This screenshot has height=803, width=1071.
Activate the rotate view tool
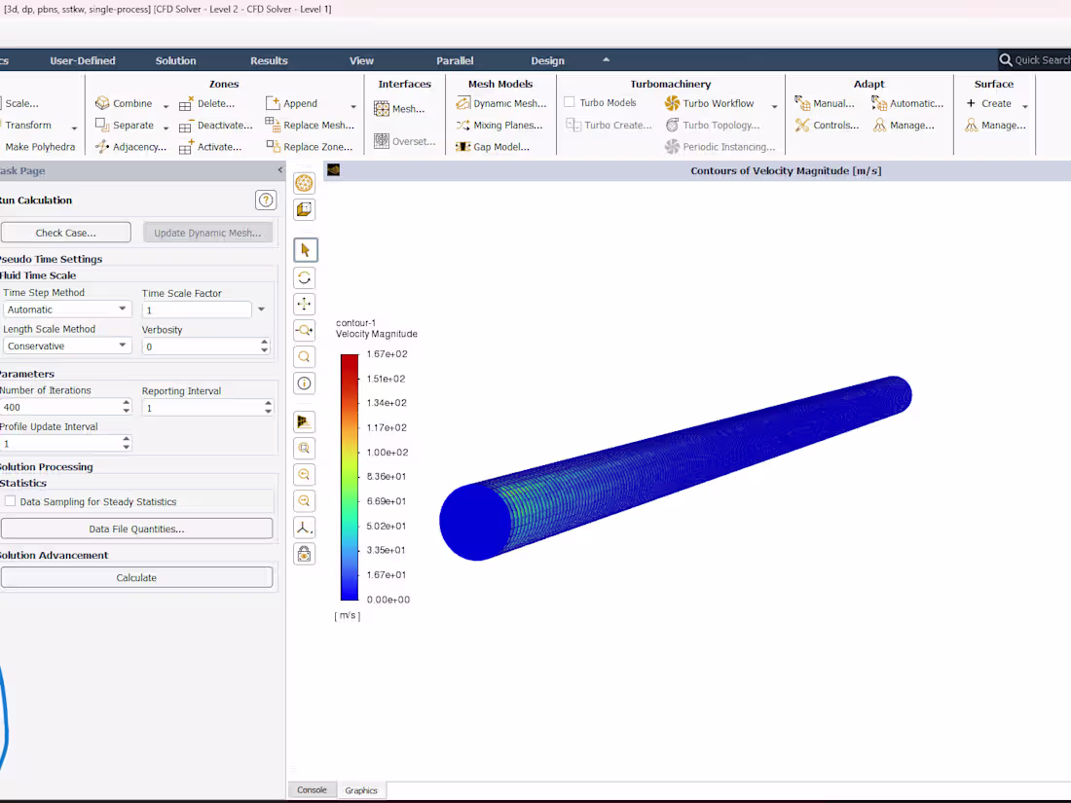(304, 277)
